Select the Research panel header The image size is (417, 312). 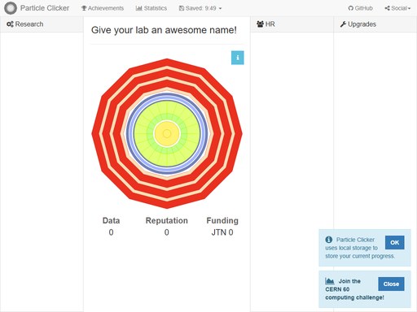[x=42, y=24]
